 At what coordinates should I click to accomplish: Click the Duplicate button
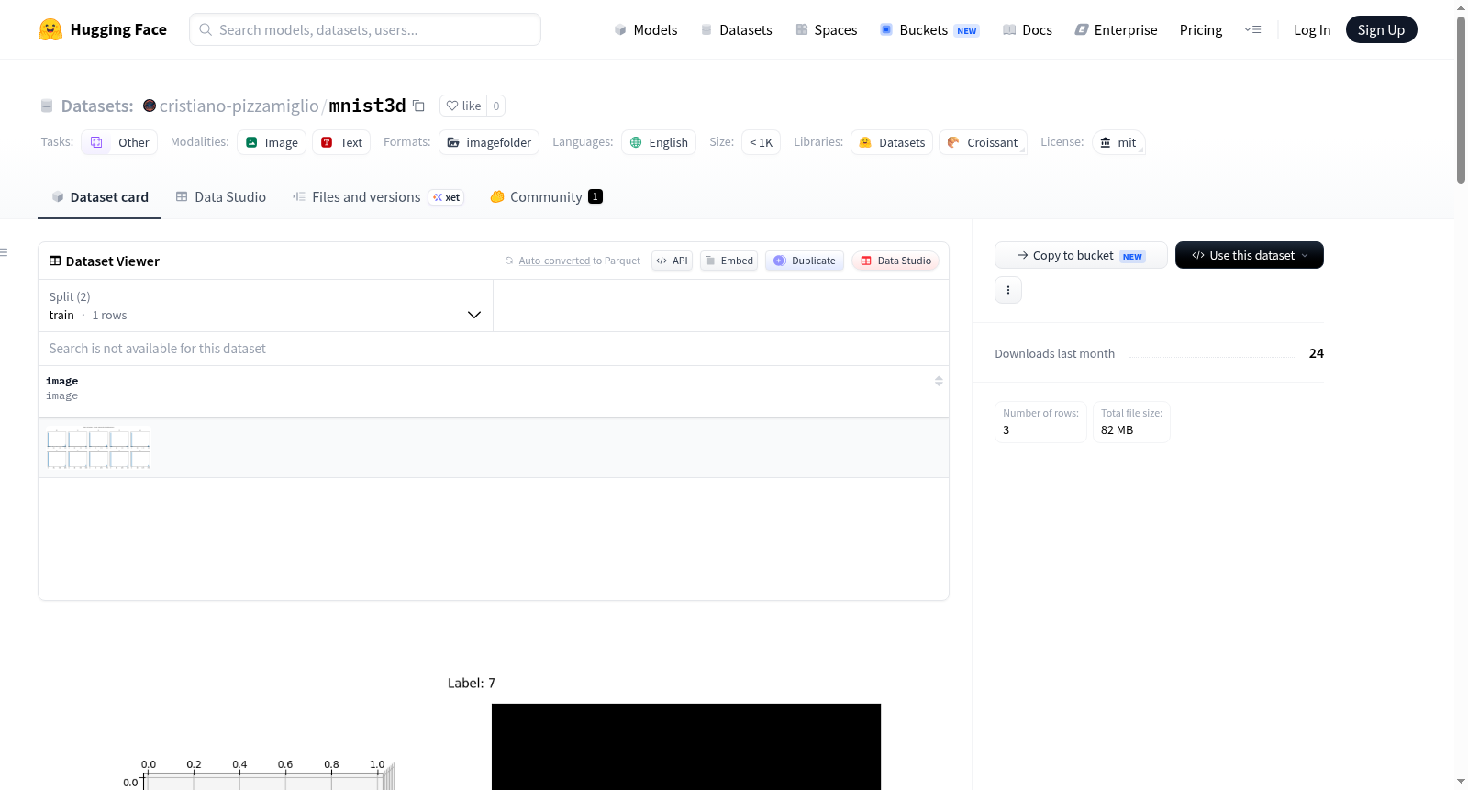tap(805, 261)
